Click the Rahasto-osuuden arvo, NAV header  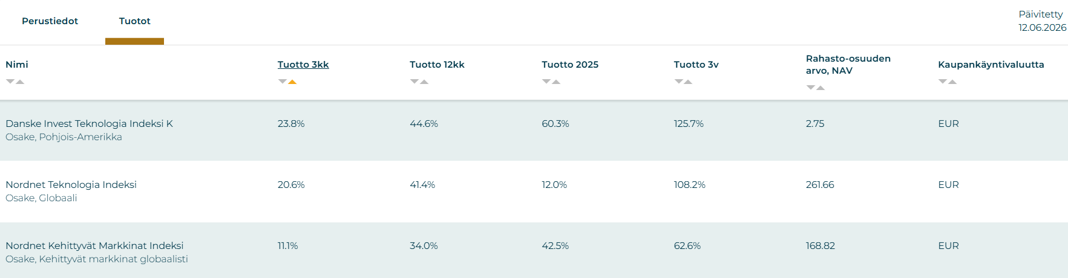pos(848,65)
